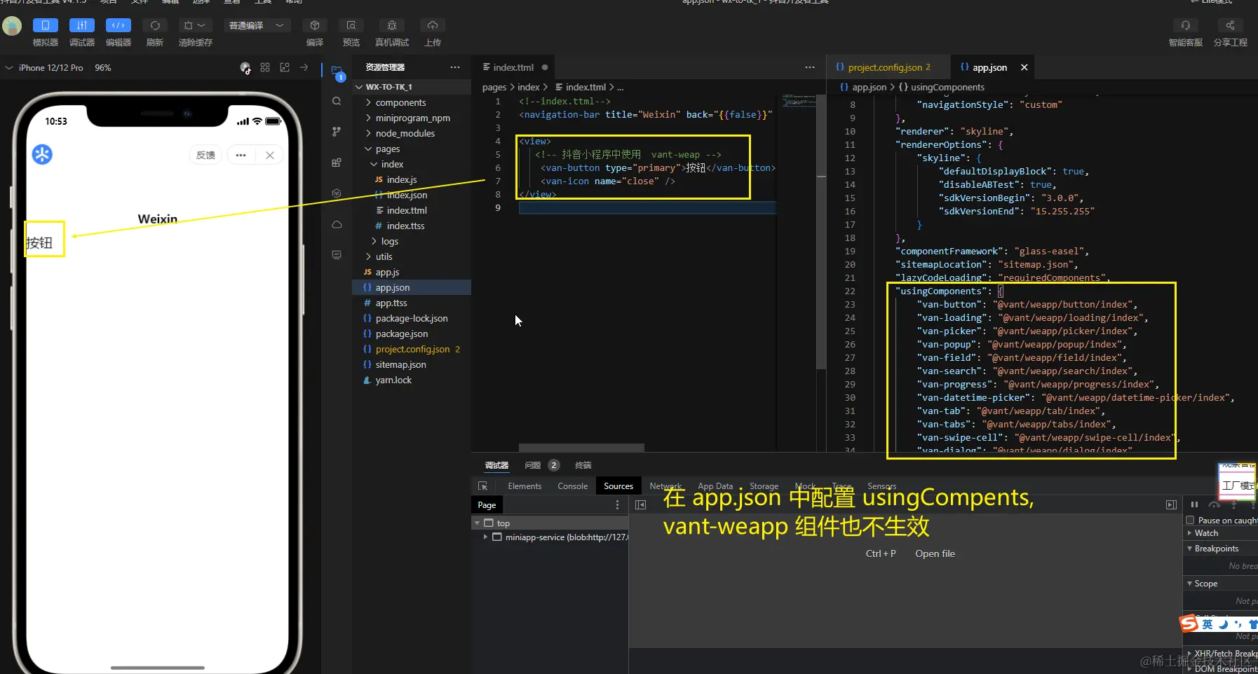This screenshot has height=674, width=1258.
Task: Switch to the project.config.json editor tab
Action: click(x=889, y=67)
